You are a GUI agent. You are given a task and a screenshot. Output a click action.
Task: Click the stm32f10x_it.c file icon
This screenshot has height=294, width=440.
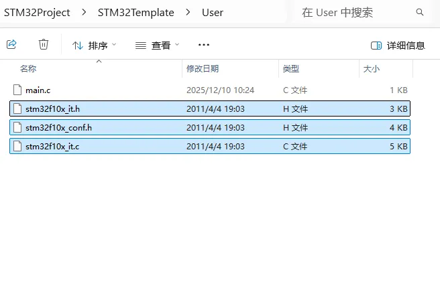pos(18,146)
